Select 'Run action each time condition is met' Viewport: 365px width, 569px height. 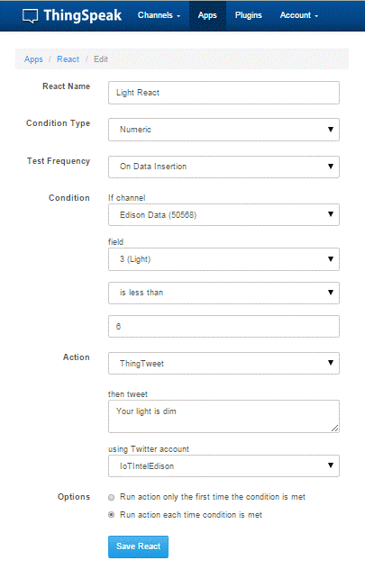112,515
